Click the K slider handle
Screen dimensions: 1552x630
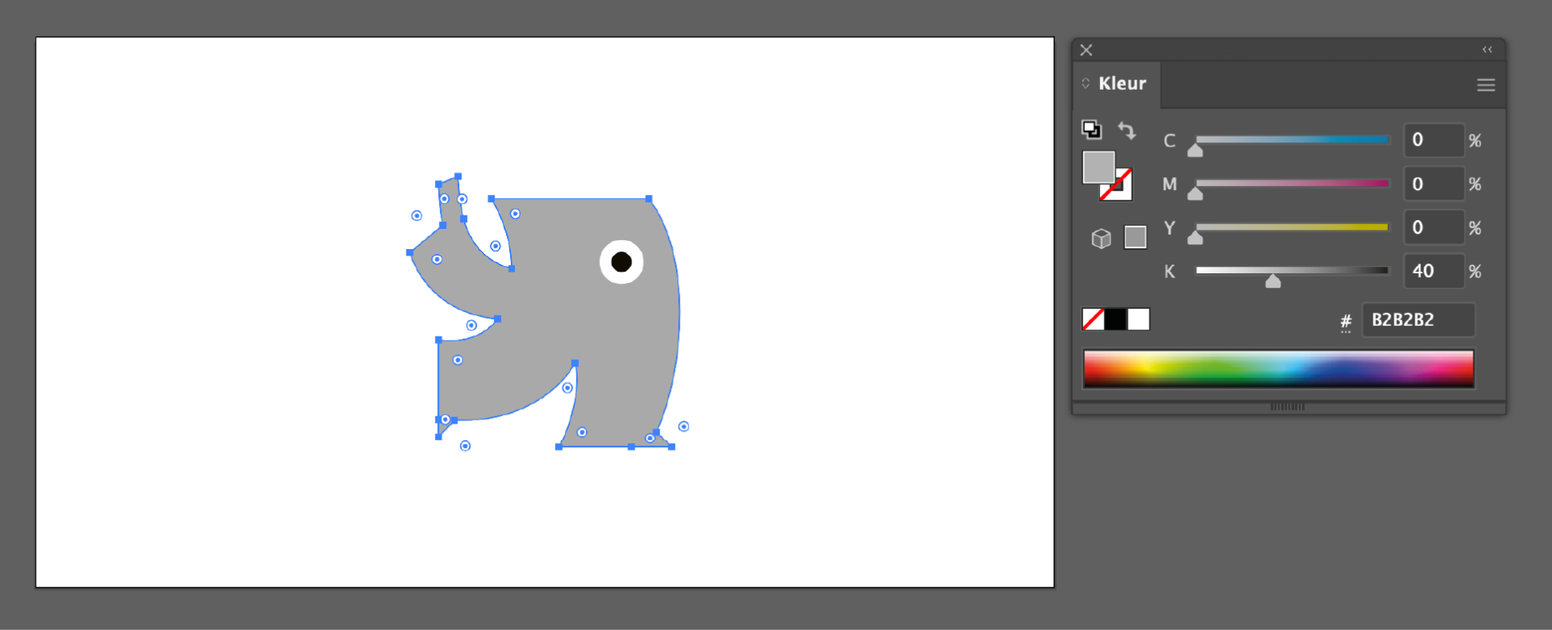click(x=1273, y=281)
